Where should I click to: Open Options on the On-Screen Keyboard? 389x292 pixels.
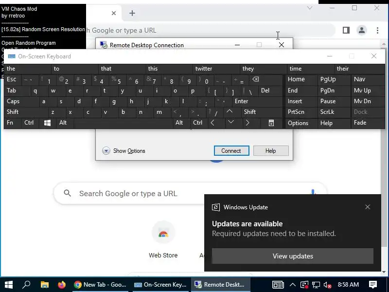click(x=301, y=123)
